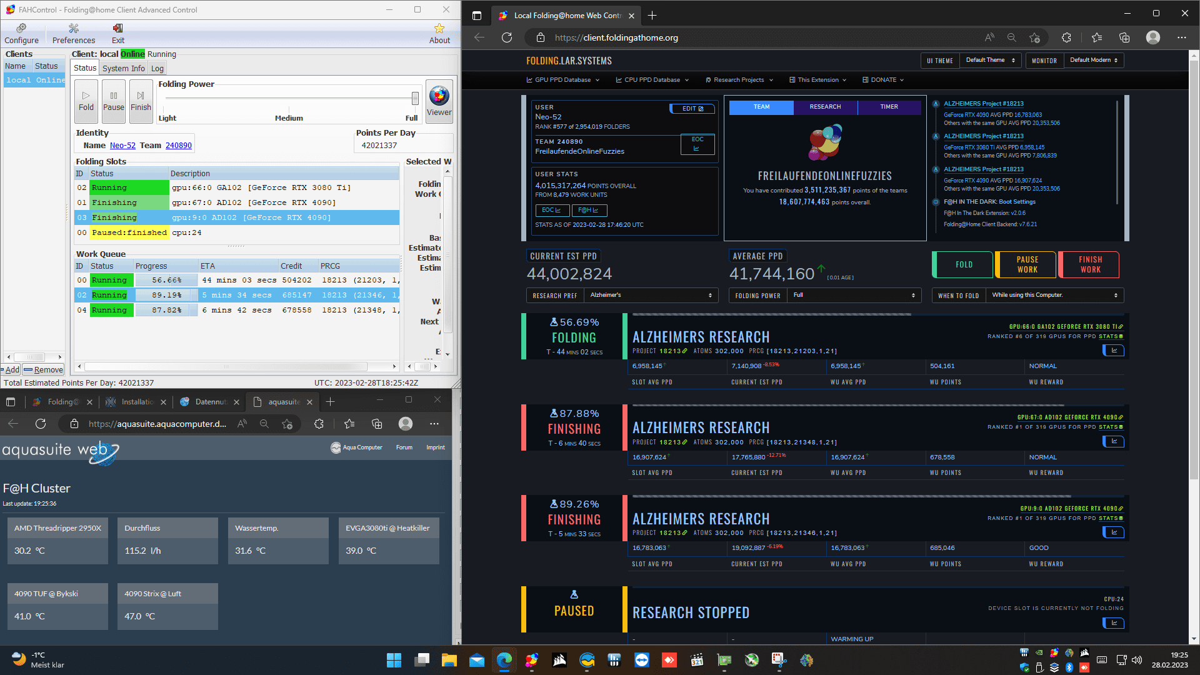Click the Add client button in FAHControl

[x=10, y=369]
